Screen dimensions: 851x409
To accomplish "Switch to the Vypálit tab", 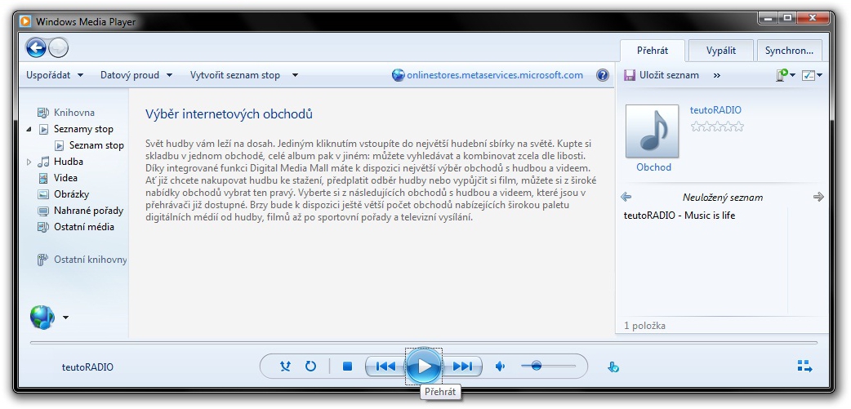I will click(721, 51).
